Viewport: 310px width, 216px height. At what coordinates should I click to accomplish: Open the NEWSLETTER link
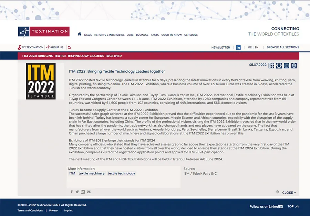(221, 47)
